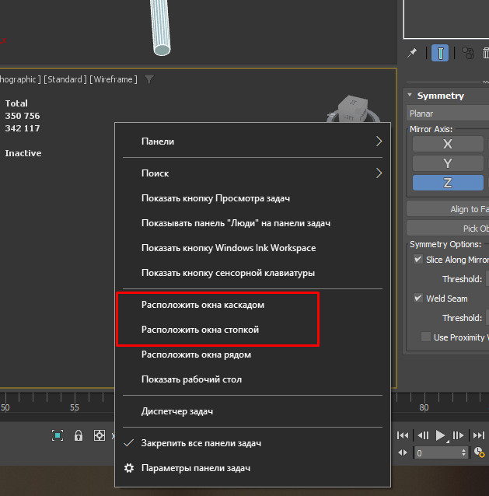Enable Use Proximity checkbox
The image size is (489, 496).
coord(426,337)
